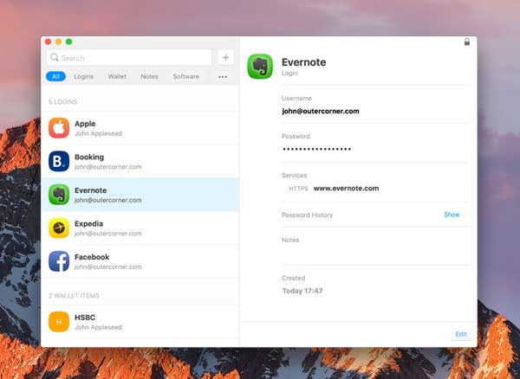This screenshot has height=379, width=520.
Task: Switch to the Logins tab
Action: click(83, 76)
